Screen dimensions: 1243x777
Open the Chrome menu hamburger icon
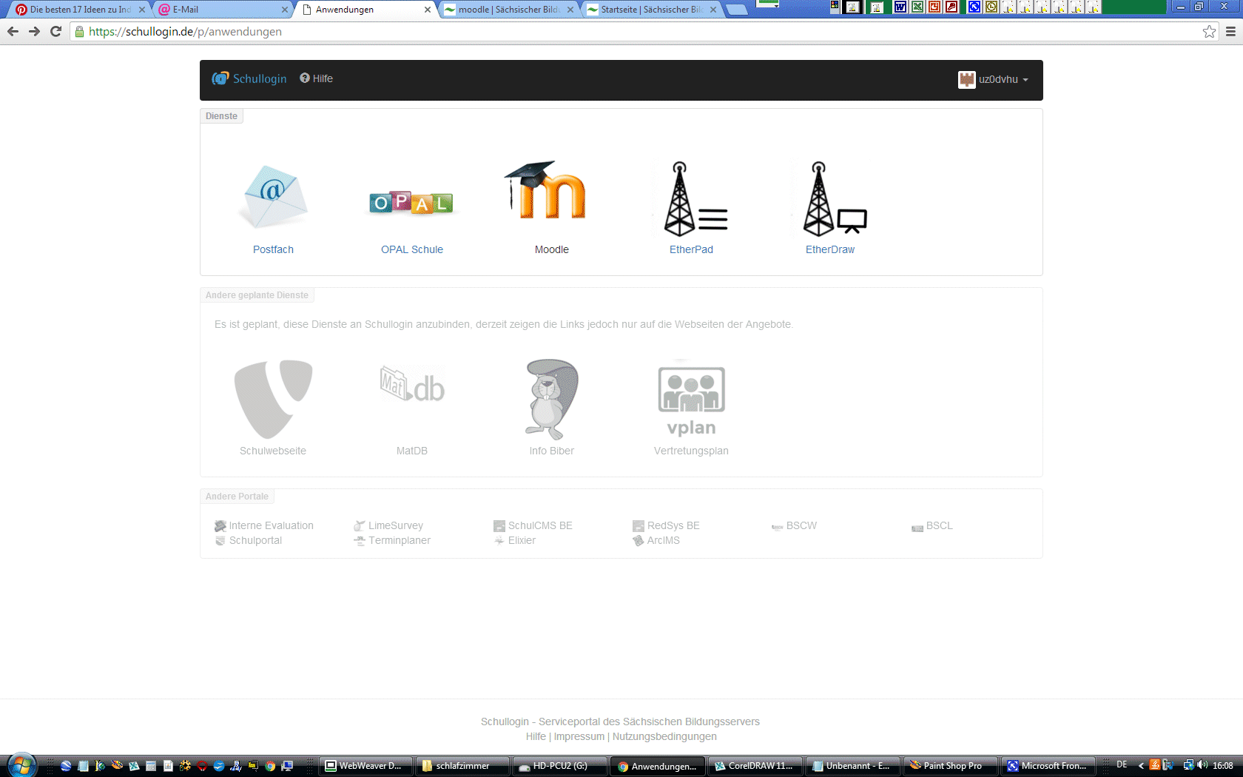pyautogui.click(x=1230, y=31)
